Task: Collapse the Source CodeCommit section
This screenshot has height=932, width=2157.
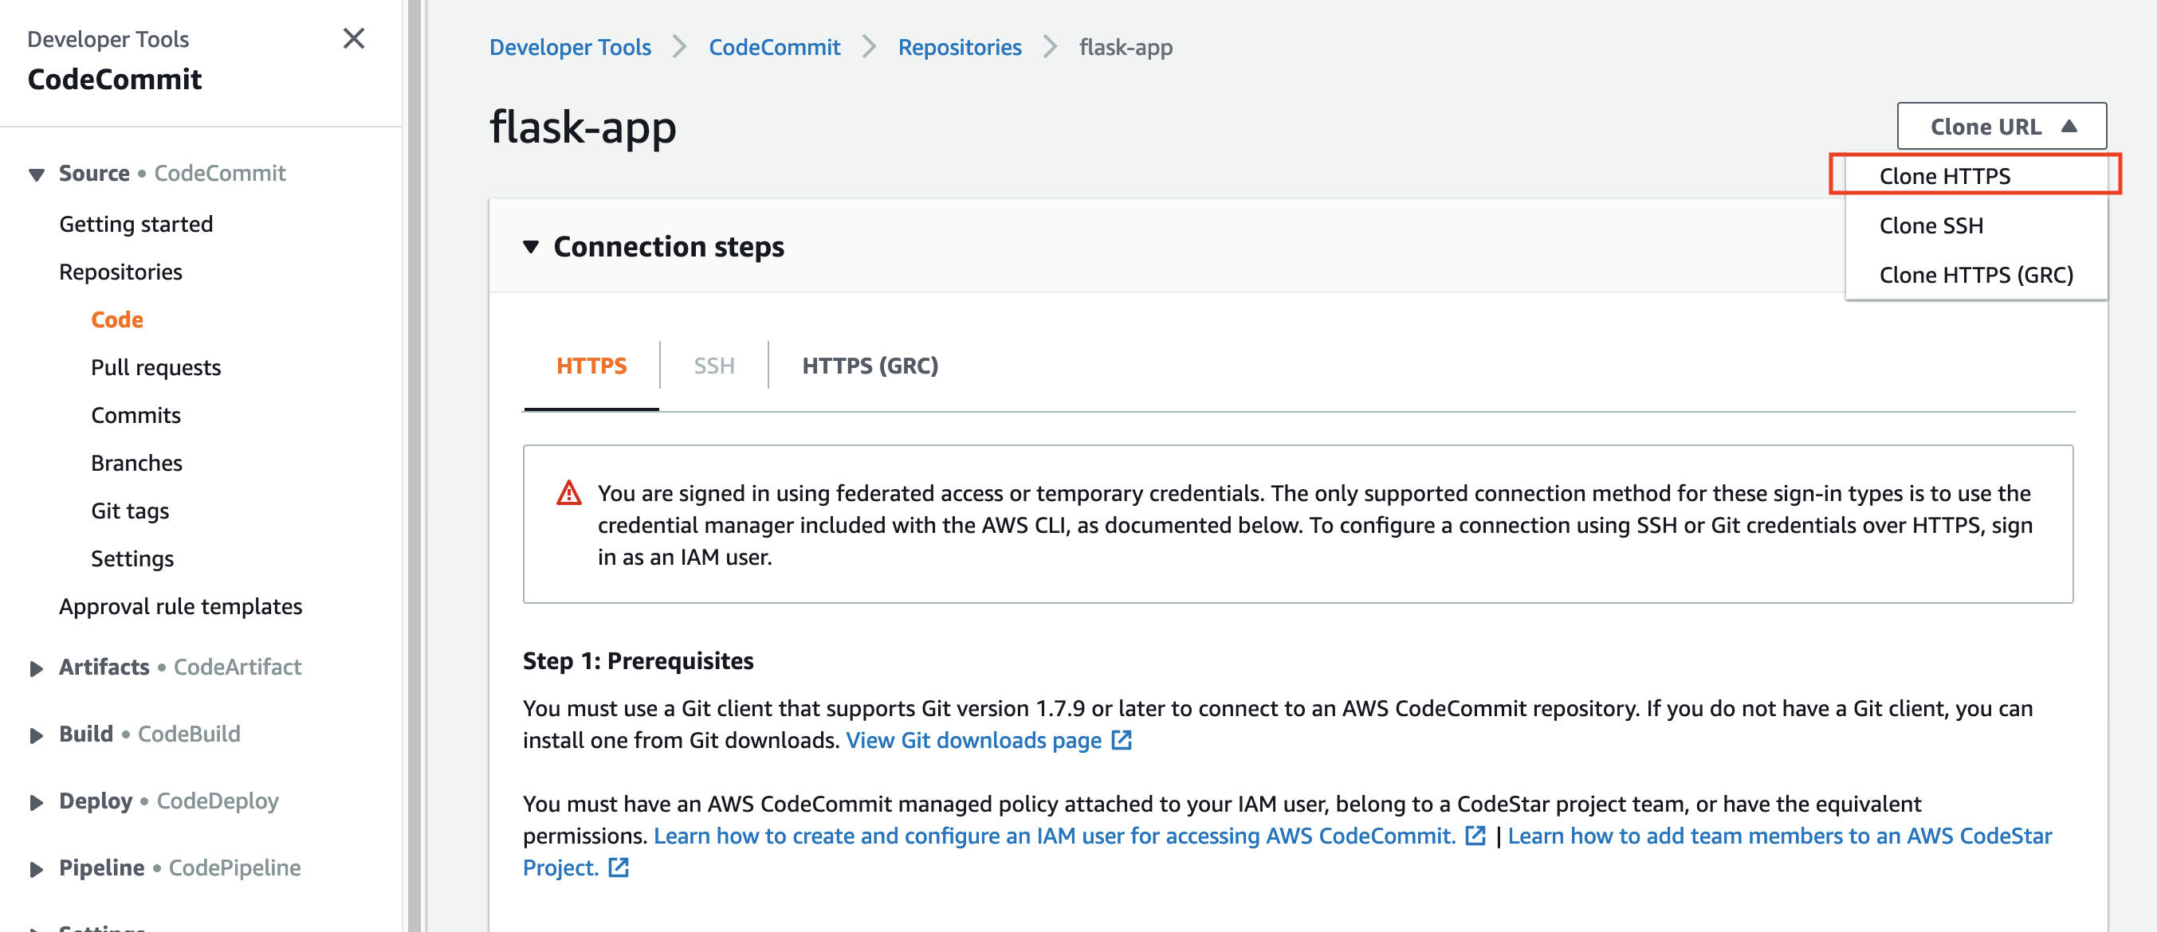Action: 36,174
